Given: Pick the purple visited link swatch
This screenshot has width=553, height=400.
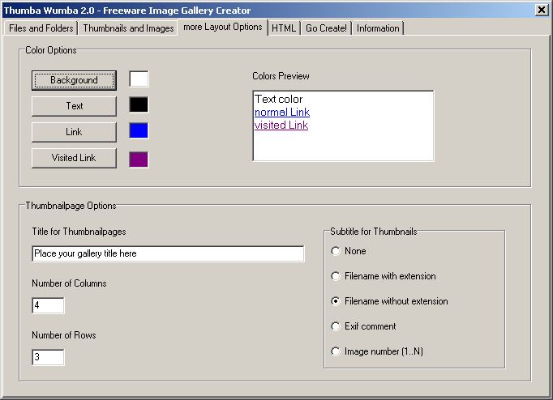Looking at the screenshot, I should [x=139, y=159].
